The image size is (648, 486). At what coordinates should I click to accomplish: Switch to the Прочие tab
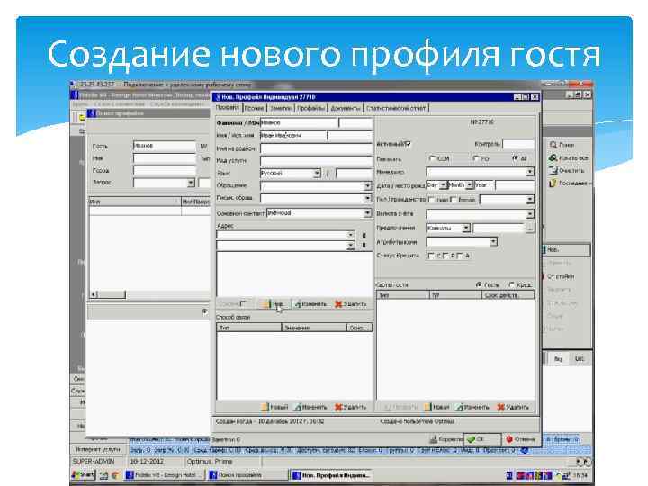coord(254,108)
